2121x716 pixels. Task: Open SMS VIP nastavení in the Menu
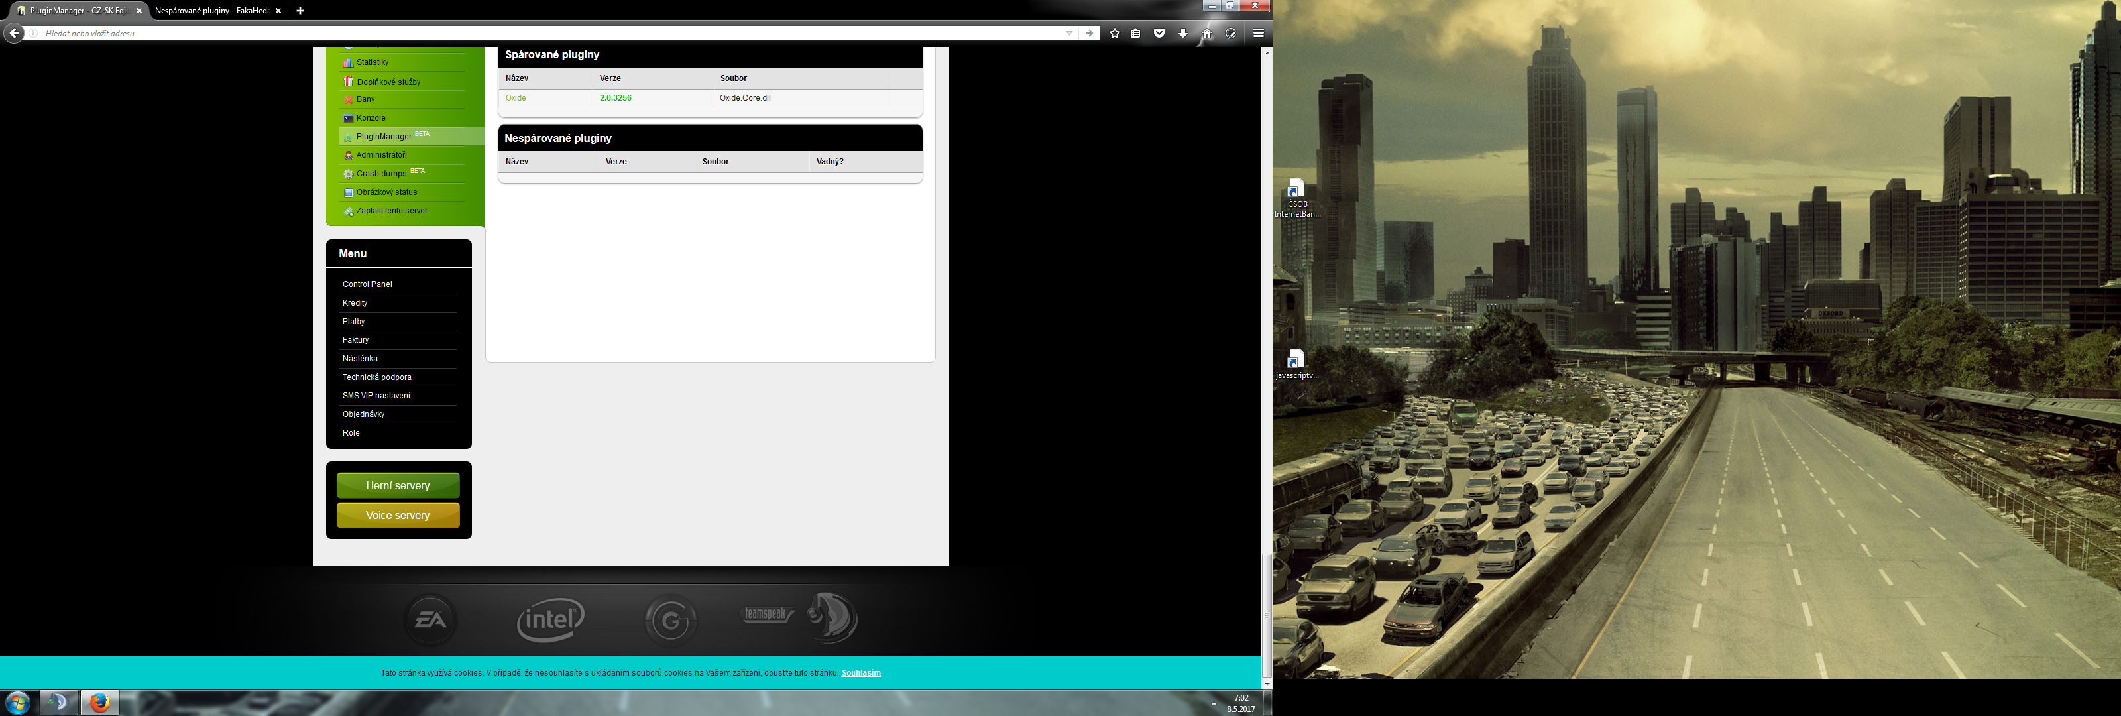click(x=376, y=396)
